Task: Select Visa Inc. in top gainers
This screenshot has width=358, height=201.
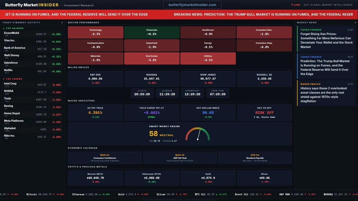Action: click(x=32, y=42)
